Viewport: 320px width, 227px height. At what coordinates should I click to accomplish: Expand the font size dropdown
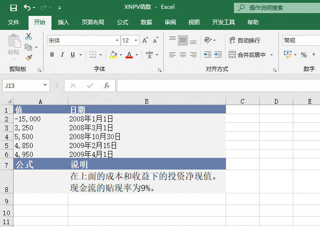136,41
